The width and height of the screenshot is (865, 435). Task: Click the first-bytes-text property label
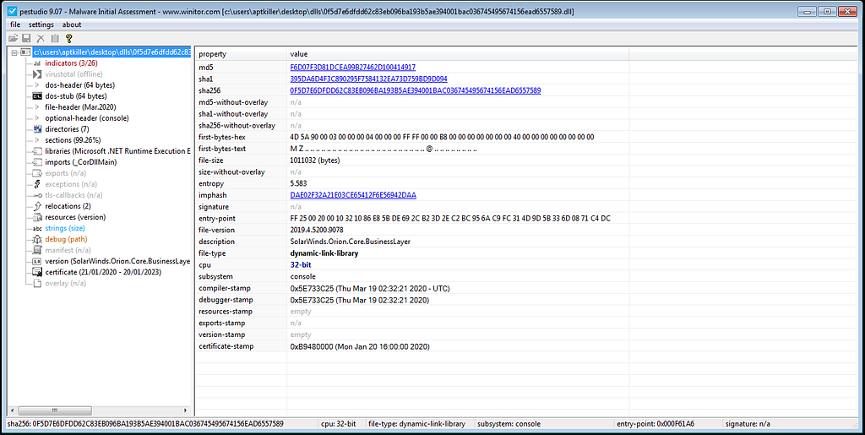222,149
